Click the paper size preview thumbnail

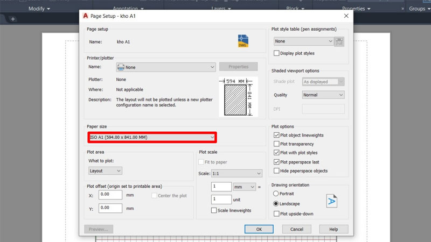coord(238,97)
